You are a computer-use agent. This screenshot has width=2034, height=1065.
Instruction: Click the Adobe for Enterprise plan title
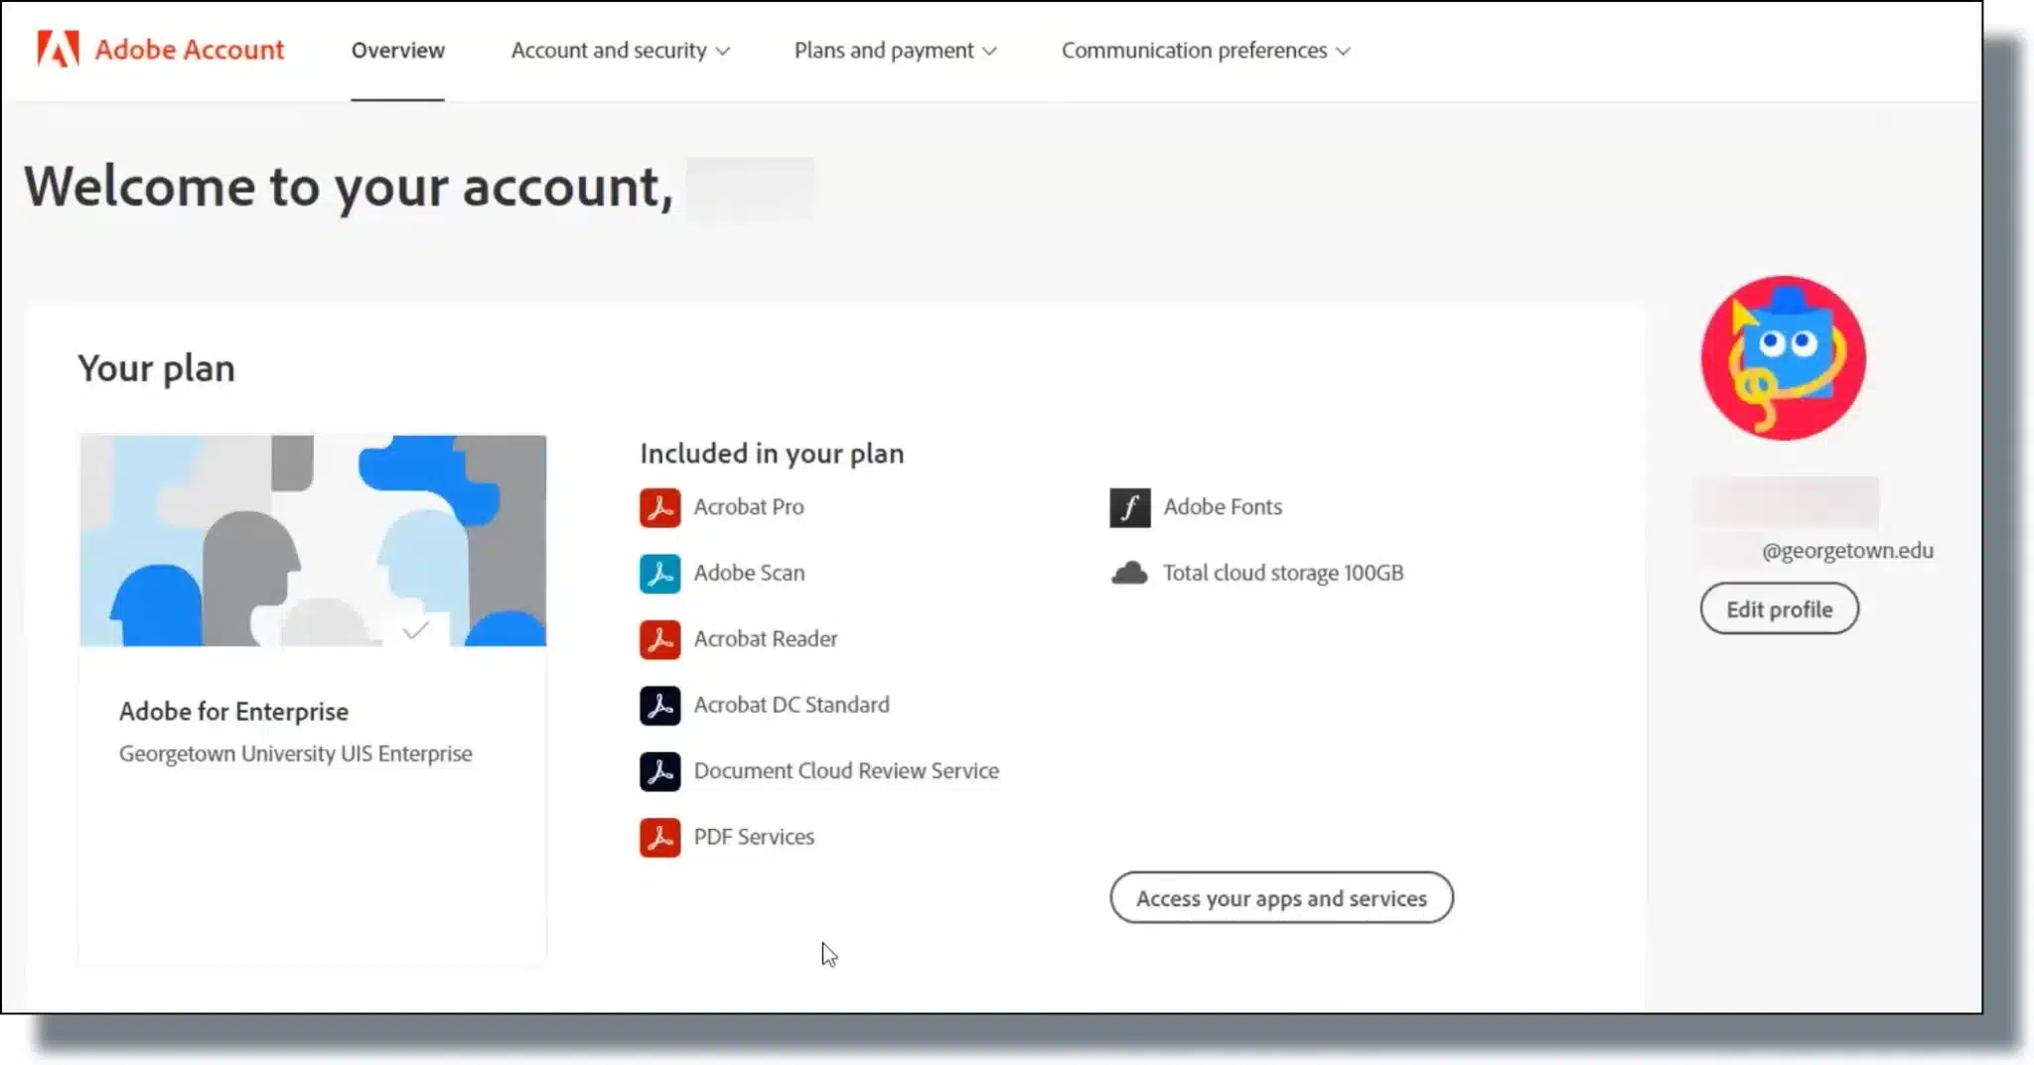tap(233, 712)
